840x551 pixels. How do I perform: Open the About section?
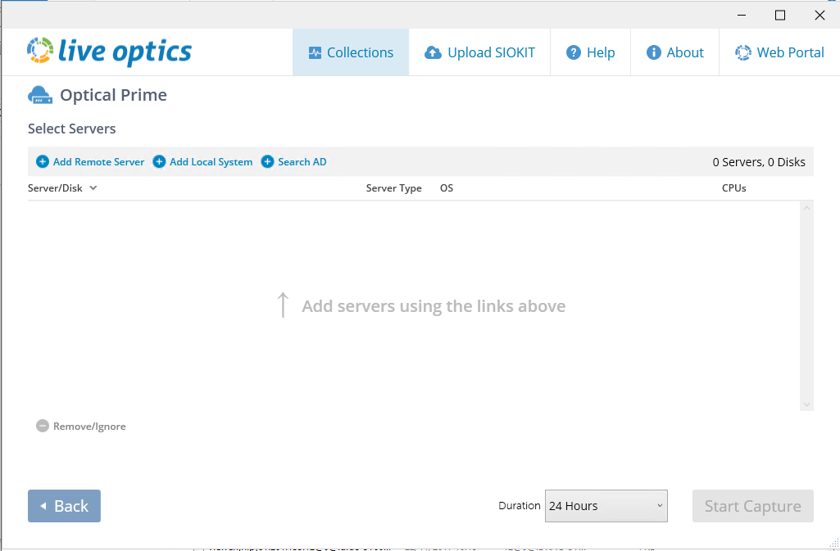(675, 52)
